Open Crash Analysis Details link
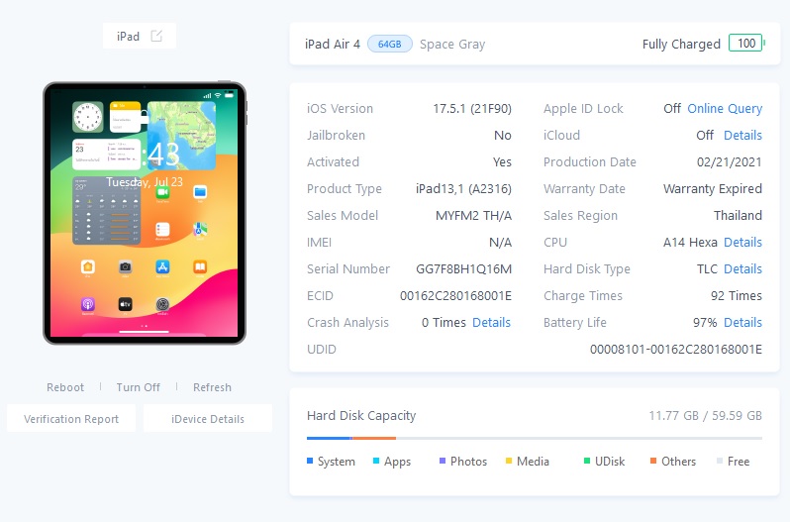This screenshot has width=790, height=522. (491, 322)
